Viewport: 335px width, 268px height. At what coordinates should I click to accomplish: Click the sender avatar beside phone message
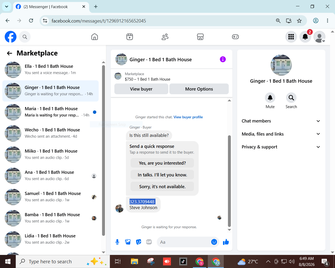click(x=119, y=208)
